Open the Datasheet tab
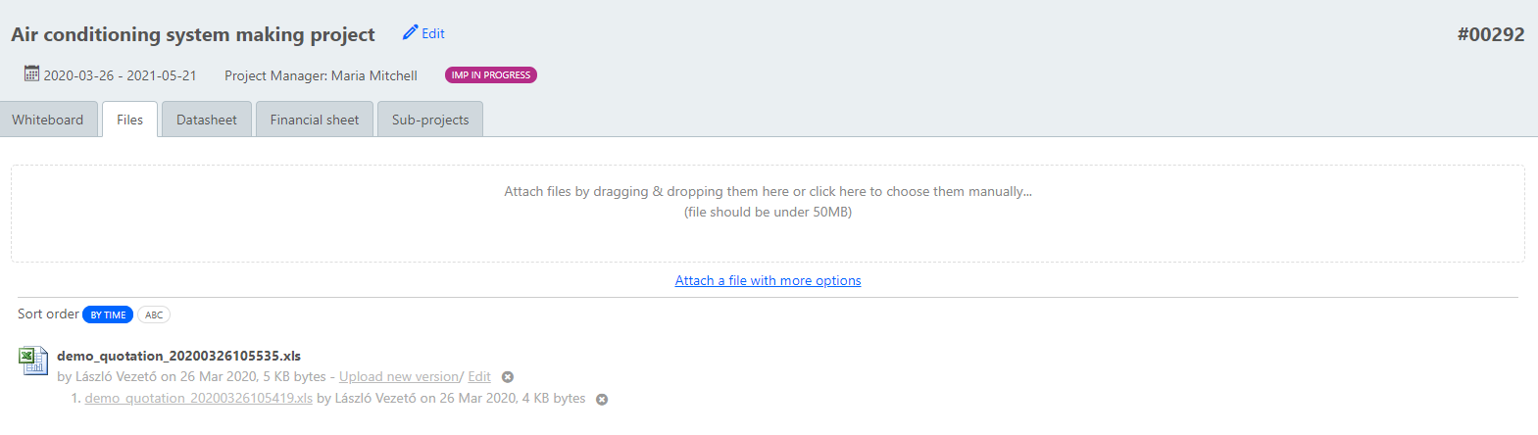Image resolution: width=1538 pixels, height=435 pixels. coord(207,120)
